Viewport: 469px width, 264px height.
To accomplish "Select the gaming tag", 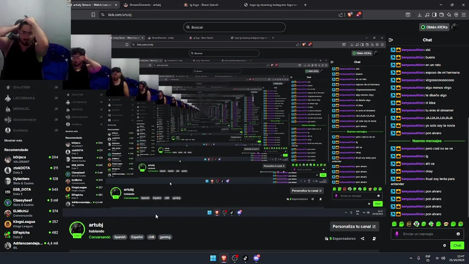I will click(165, 237).
